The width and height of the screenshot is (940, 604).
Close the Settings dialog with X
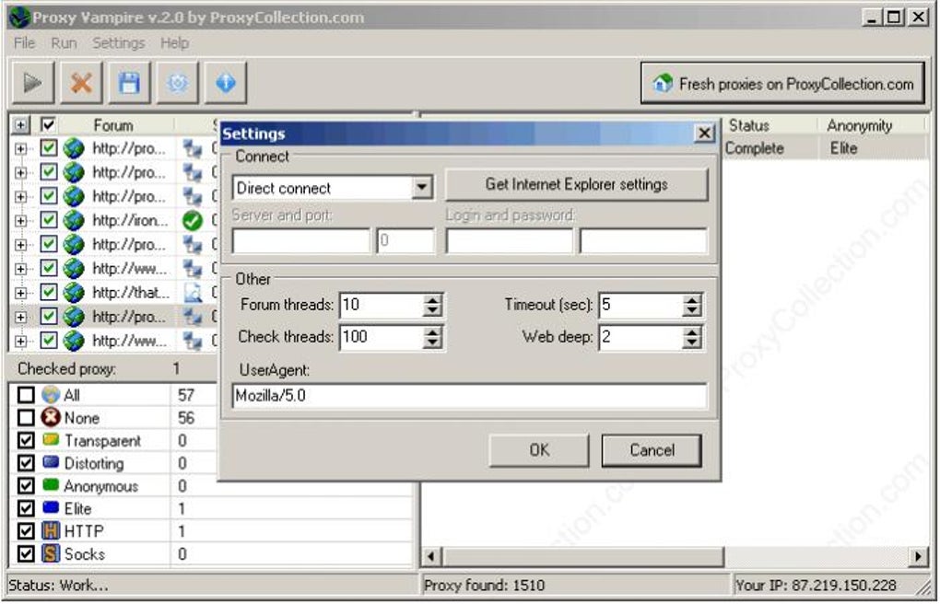pos(704,133)
